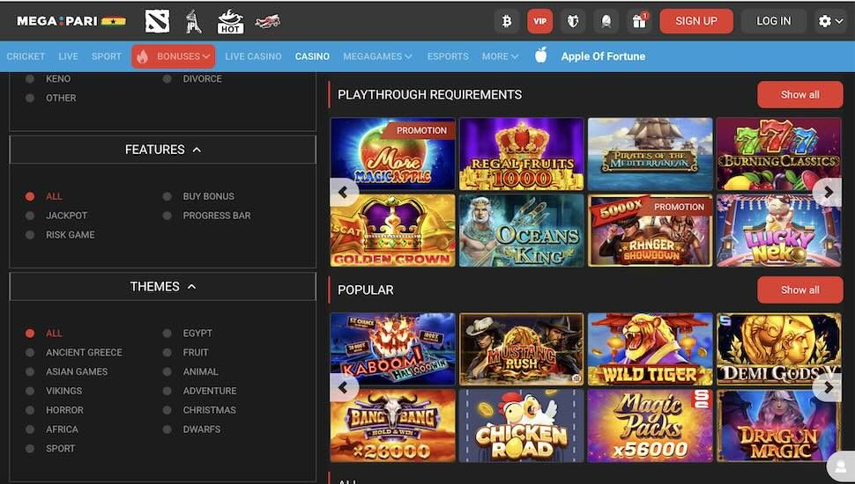Image resolution: width=855 pixels, height=484 pixels.
Task: Show all Playthrough Requirements games
Action: [x=800, y=95]
